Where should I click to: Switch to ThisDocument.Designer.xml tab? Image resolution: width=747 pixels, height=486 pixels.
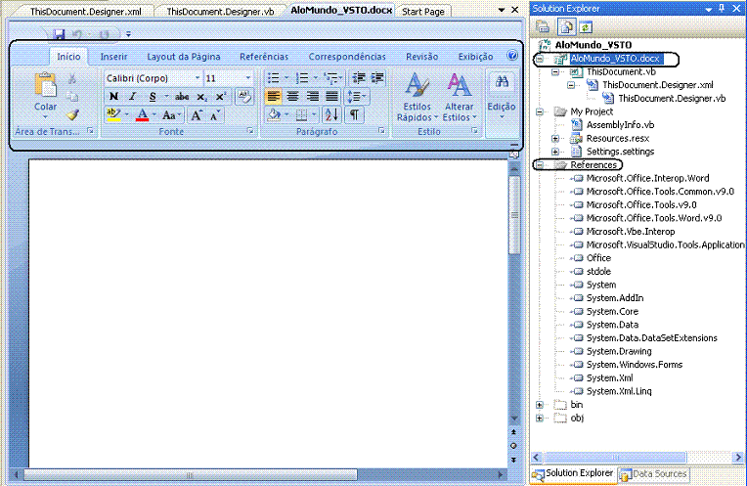pyautogui.click(x=86, y=12)
